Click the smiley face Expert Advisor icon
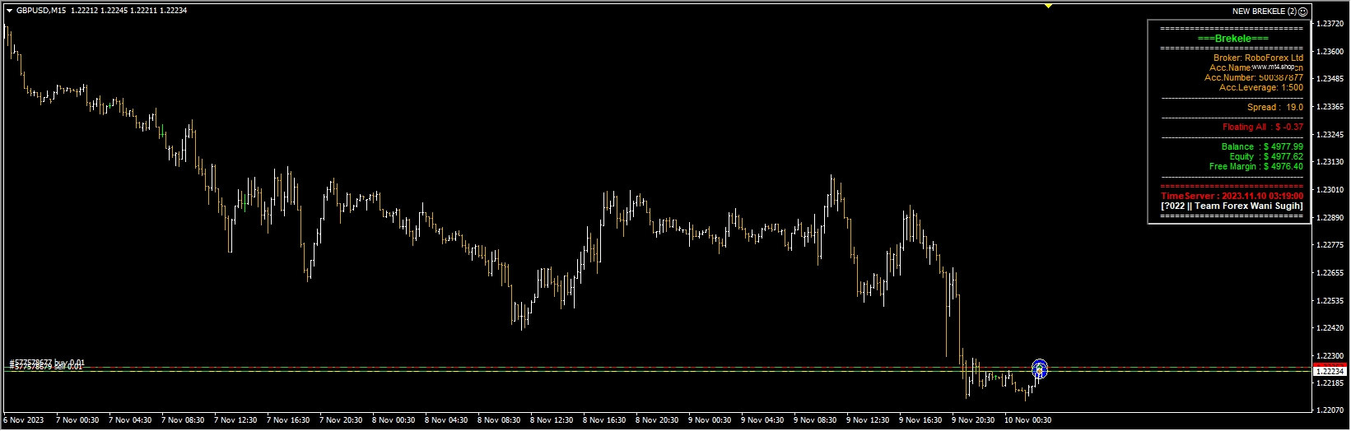Viewport: 1351px width, 431px height. (1302, 12)
